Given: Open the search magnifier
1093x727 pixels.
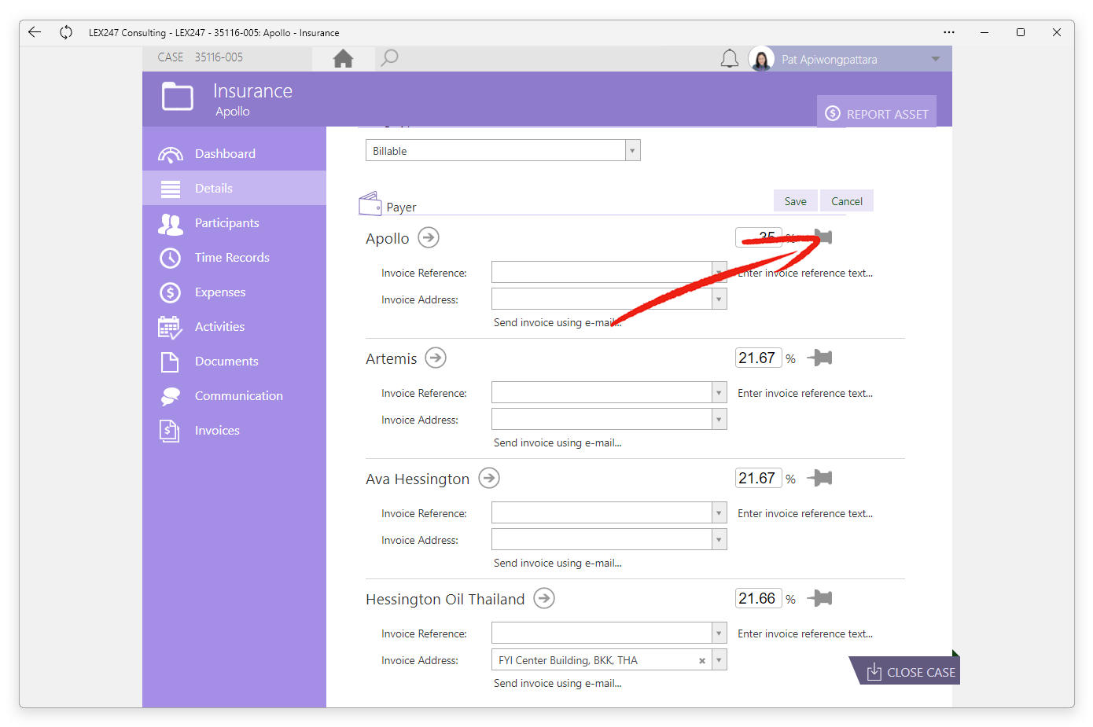Looking at the screenshot, I should pos(389,58).
